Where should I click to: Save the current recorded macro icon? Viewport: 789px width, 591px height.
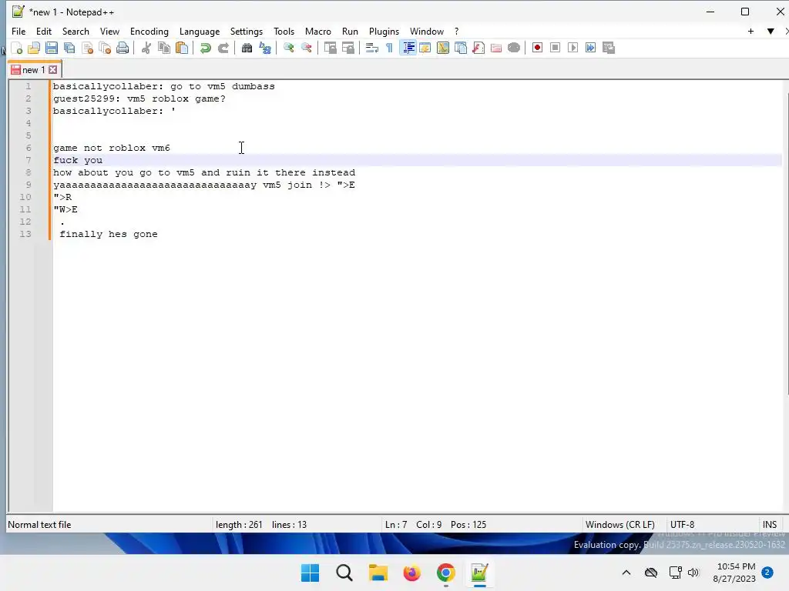(609, 48)
